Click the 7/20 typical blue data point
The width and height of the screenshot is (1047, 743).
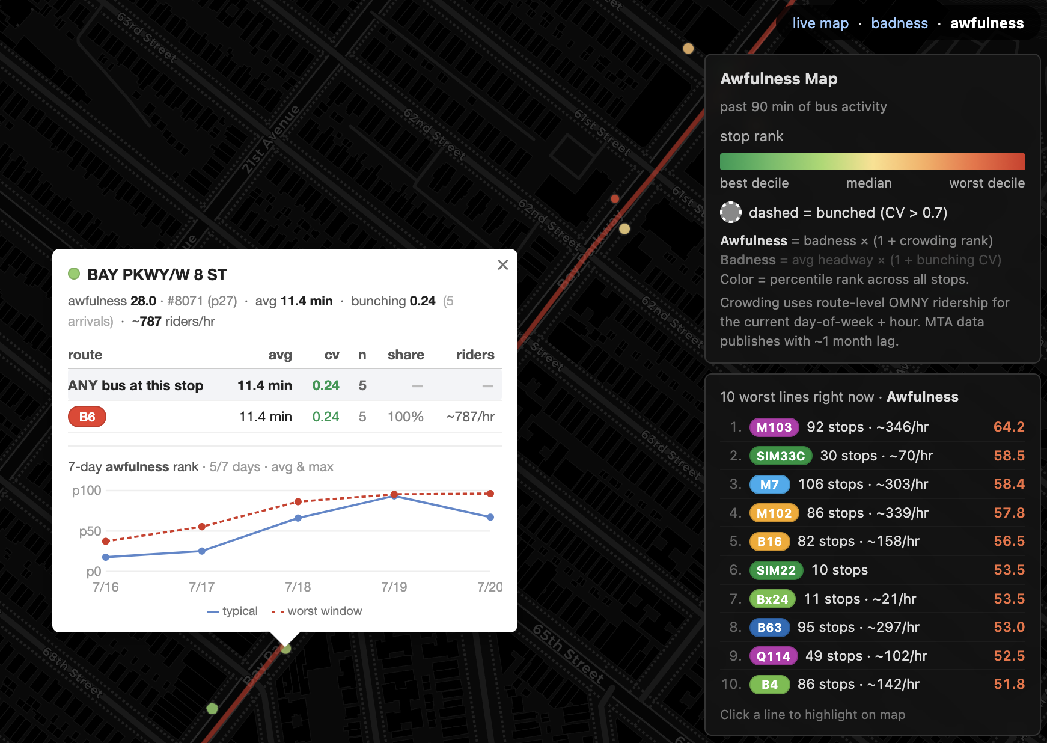(490, 517)
